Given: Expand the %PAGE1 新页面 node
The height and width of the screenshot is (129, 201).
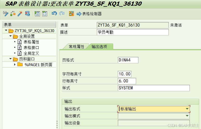Looking at the screenshot, I should pos(15,65).
